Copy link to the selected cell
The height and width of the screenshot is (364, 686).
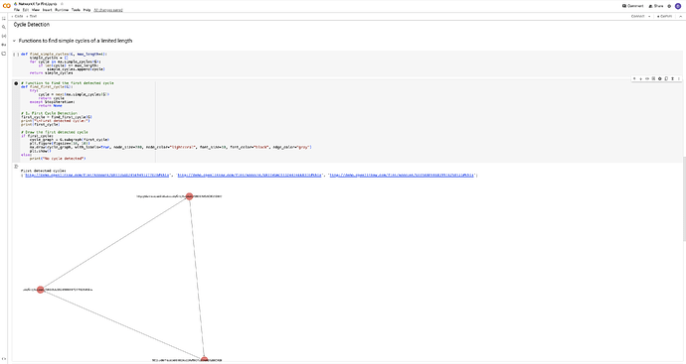(647, 78)
